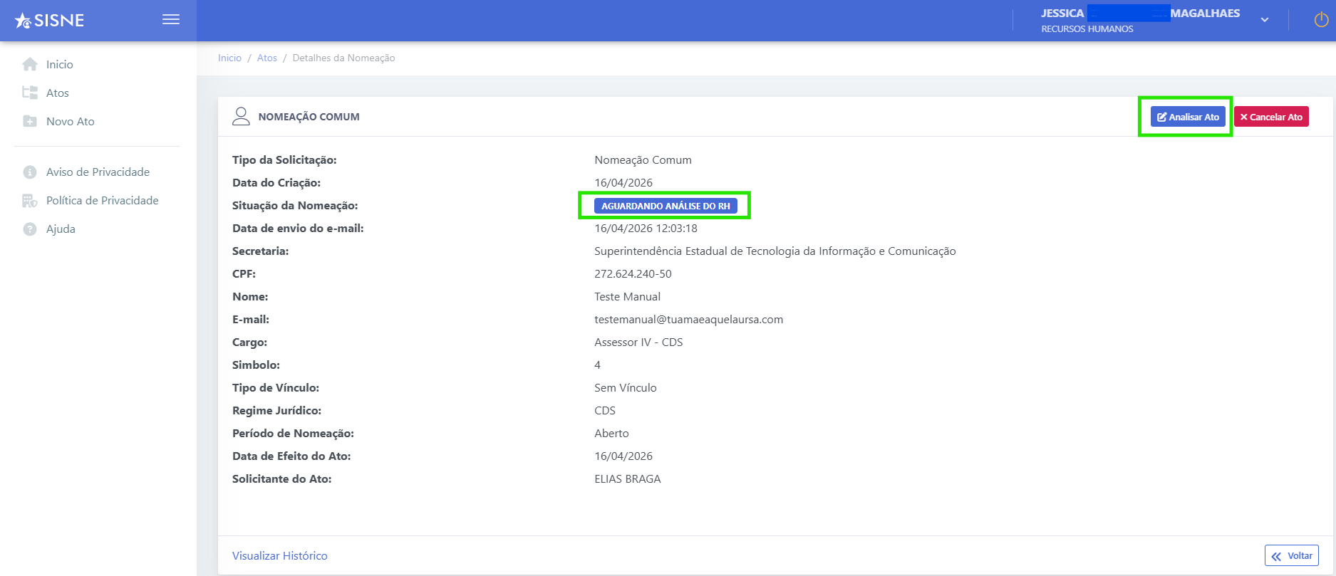The height and width of the screenshot is (576, 1336).
Task: Click the e-mail testemanual@tuamaeaquelaursa.com
Action: coord(689,319)
